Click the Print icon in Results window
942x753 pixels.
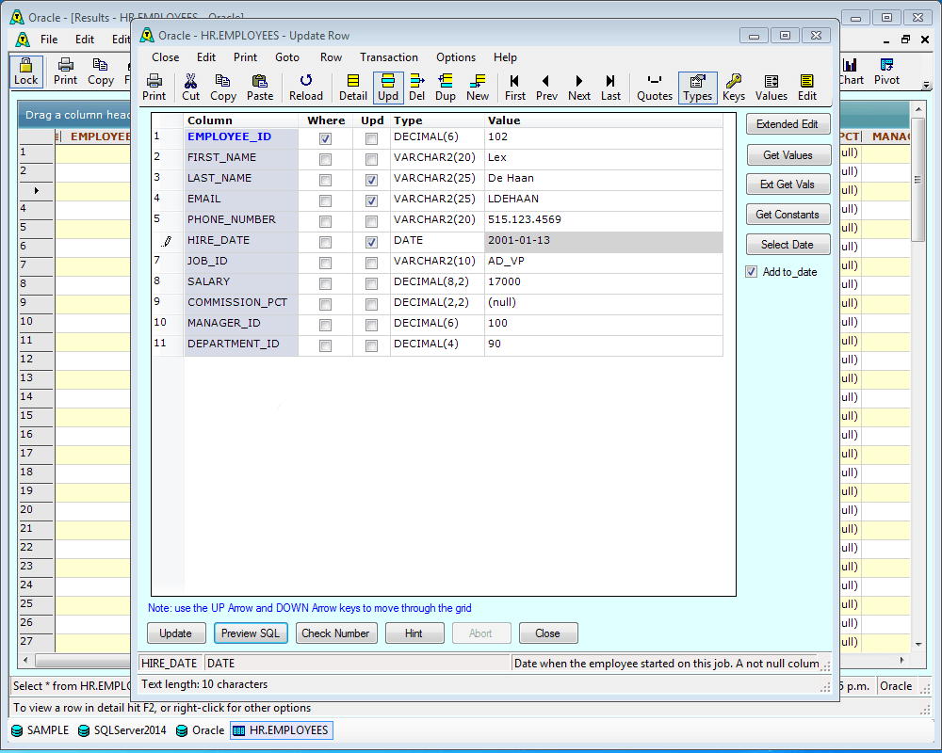tap(66, 72)
